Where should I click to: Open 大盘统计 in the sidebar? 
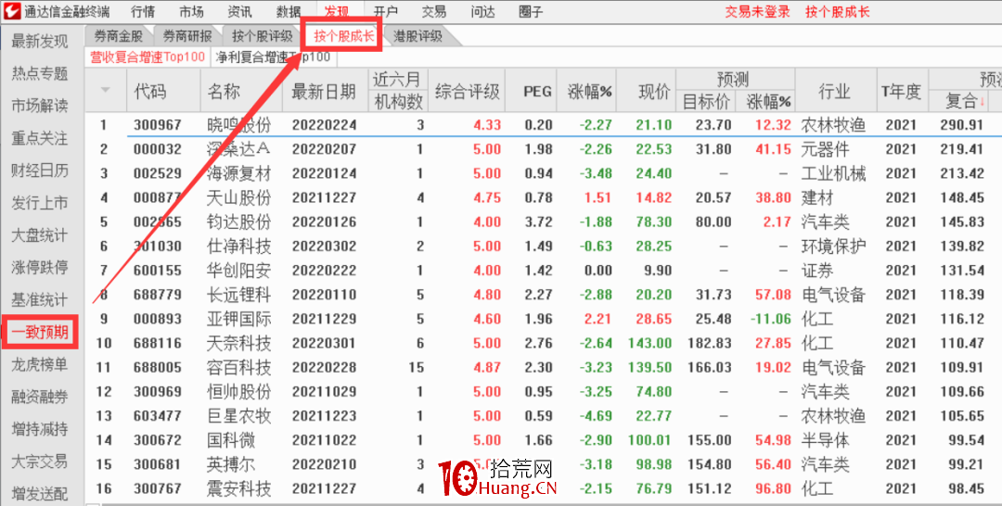(x=40, y=234)
